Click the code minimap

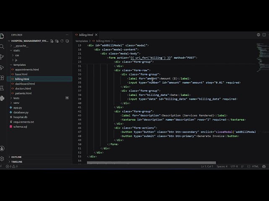click(x=262, y=57)
